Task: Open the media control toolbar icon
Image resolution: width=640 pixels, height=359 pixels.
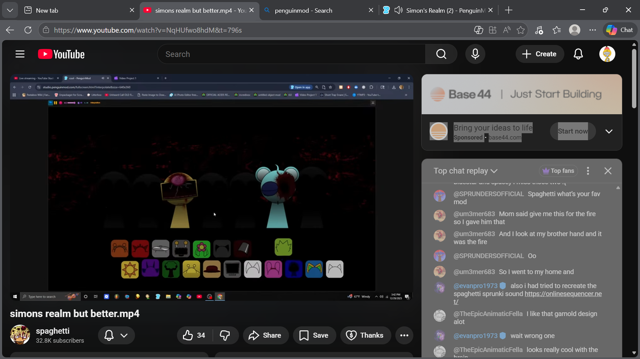Action: coord(539,30)
